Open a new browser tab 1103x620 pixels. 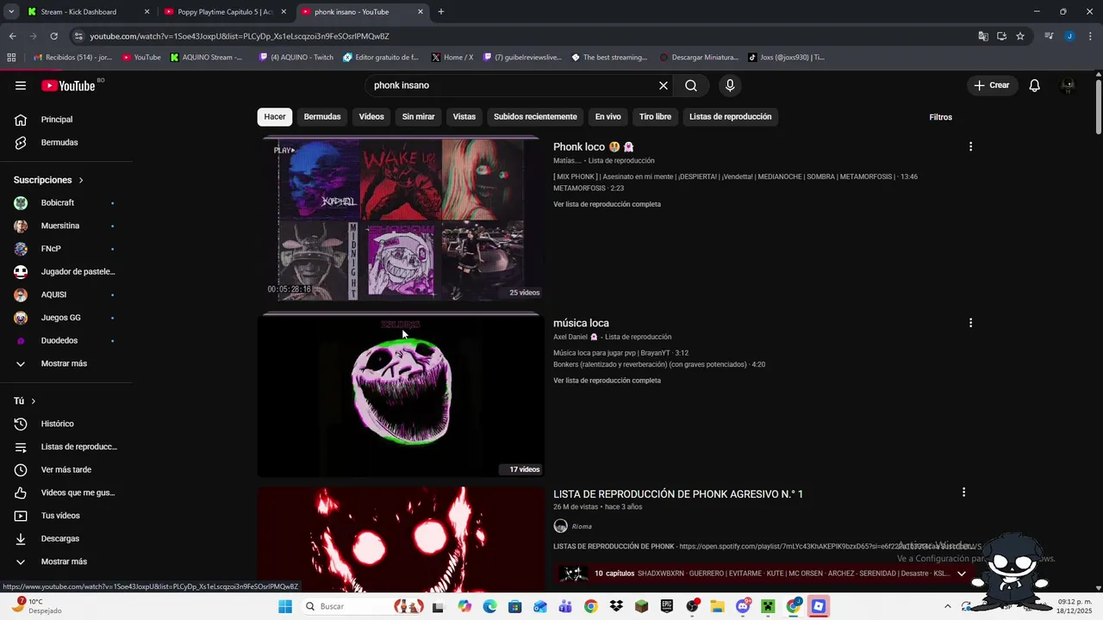tap(441, 12)
